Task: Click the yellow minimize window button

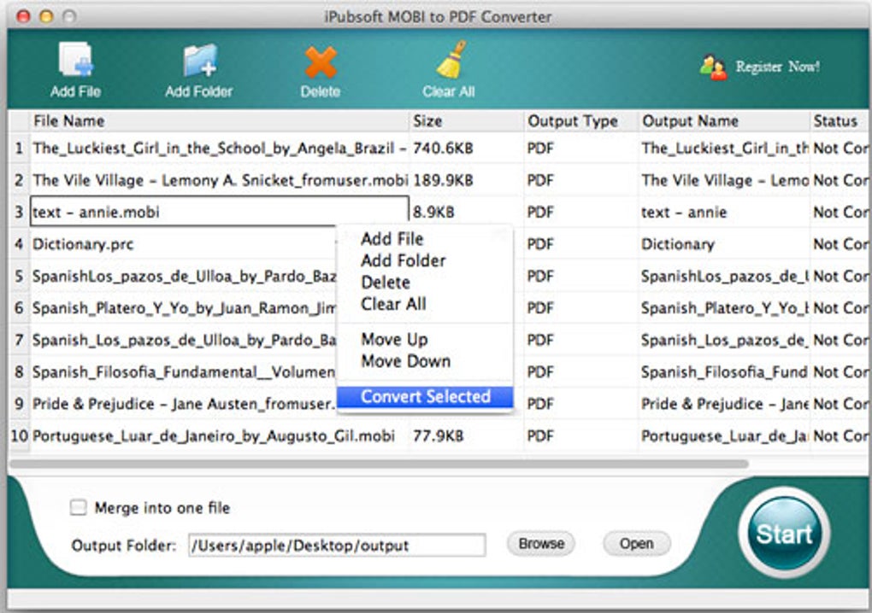Action: [x=46, y=16]
